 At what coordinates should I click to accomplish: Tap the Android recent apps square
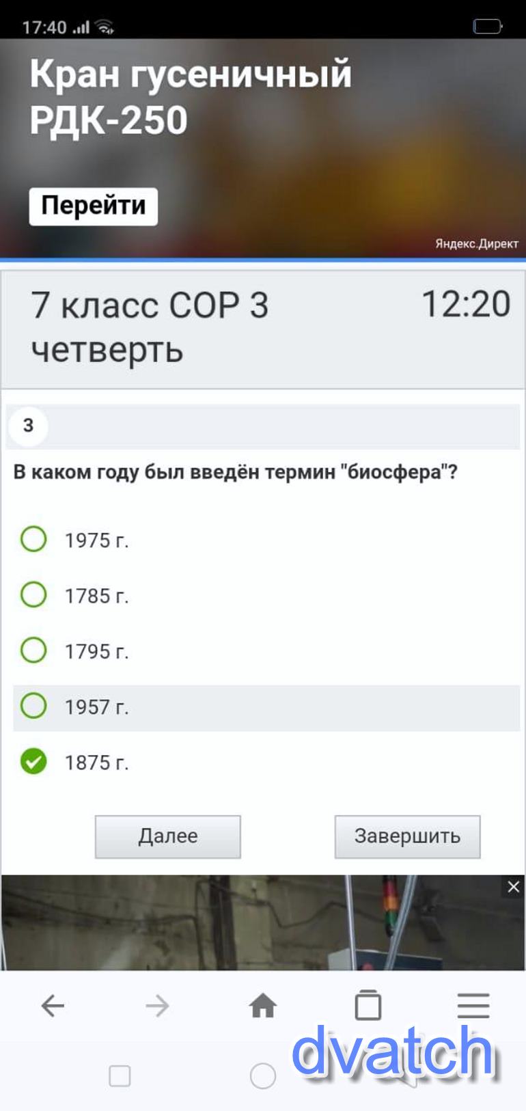click(x=120, y=1076)
